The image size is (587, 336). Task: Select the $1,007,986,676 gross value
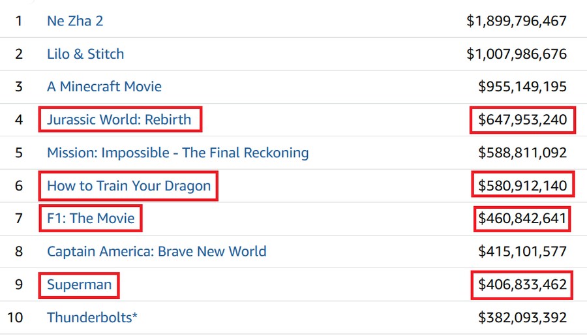click(x=517, y=54)
